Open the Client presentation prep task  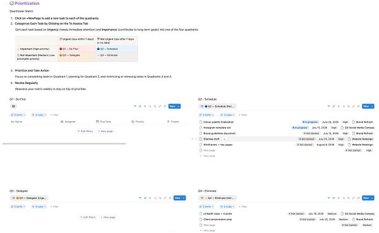click(x=217, y=220)
